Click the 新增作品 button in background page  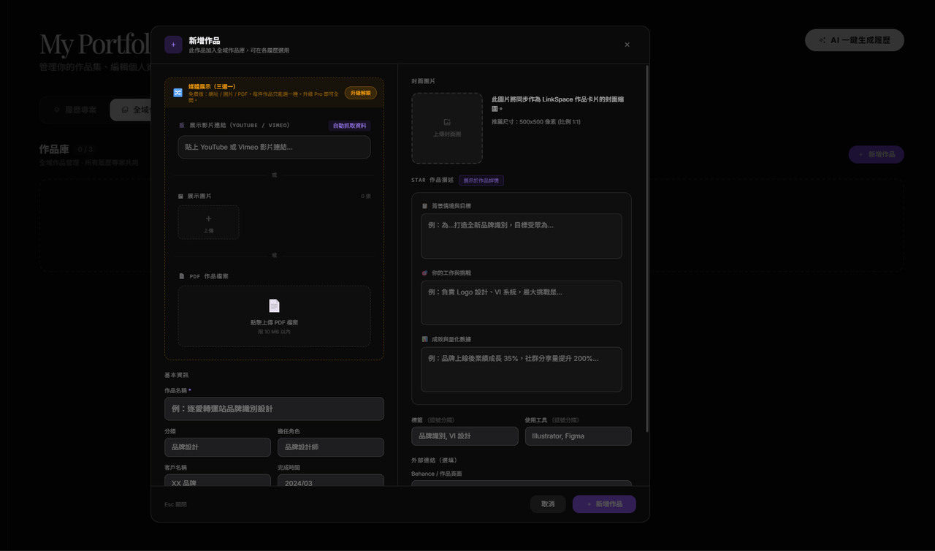(x=876, y=155)
